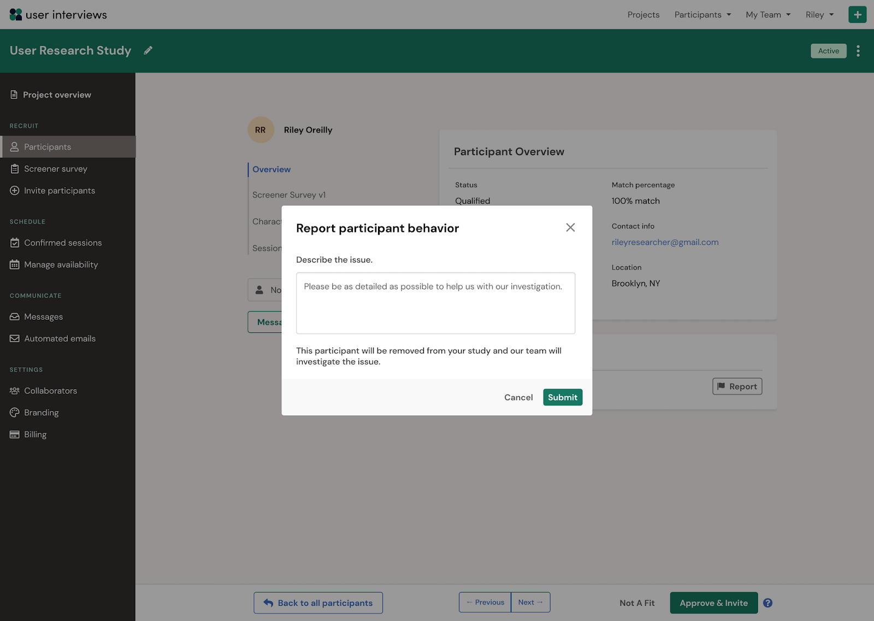Cancel the report dialog
The height and width of the screenshot is (621, 874).
click(518, 397)
